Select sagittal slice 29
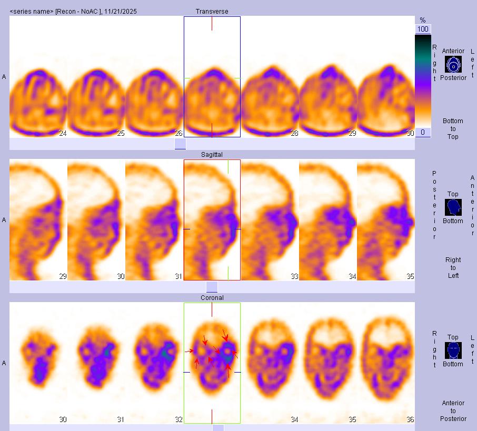Viewport: 477px width, 431px height. coord(38,220)
